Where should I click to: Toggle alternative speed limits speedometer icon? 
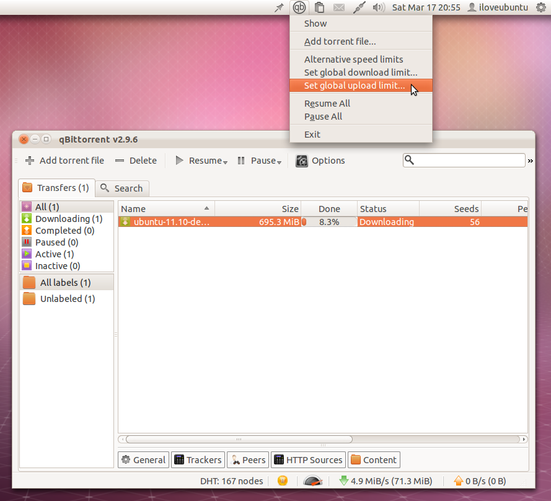[x=312, y=481]
